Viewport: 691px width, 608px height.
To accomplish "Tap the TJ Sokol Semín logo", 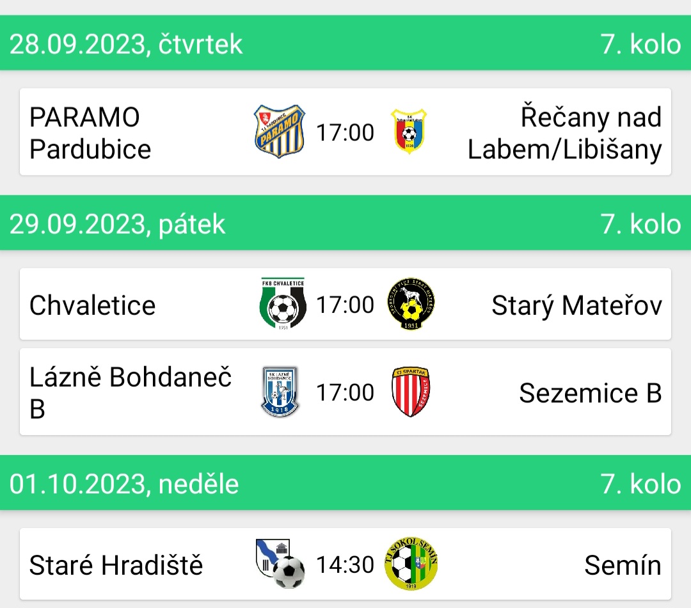I will tap(411, 563).
